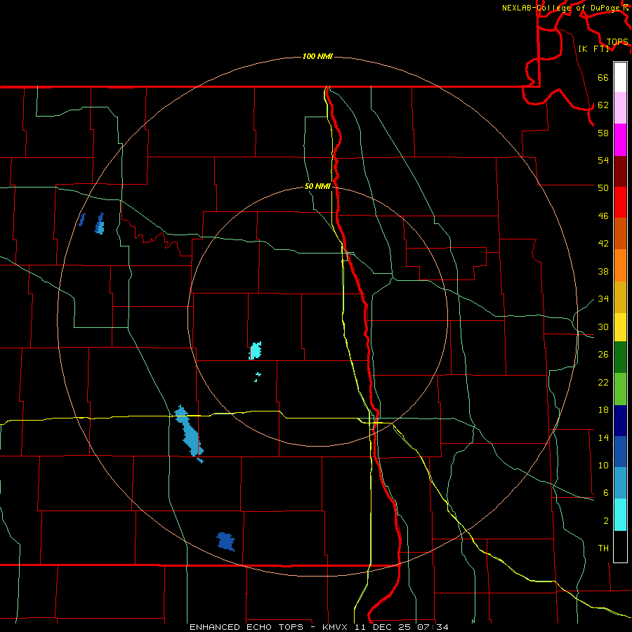Click the 54 legend value
The height and width of the screenshot is (632, 632).
pos(603,160)
